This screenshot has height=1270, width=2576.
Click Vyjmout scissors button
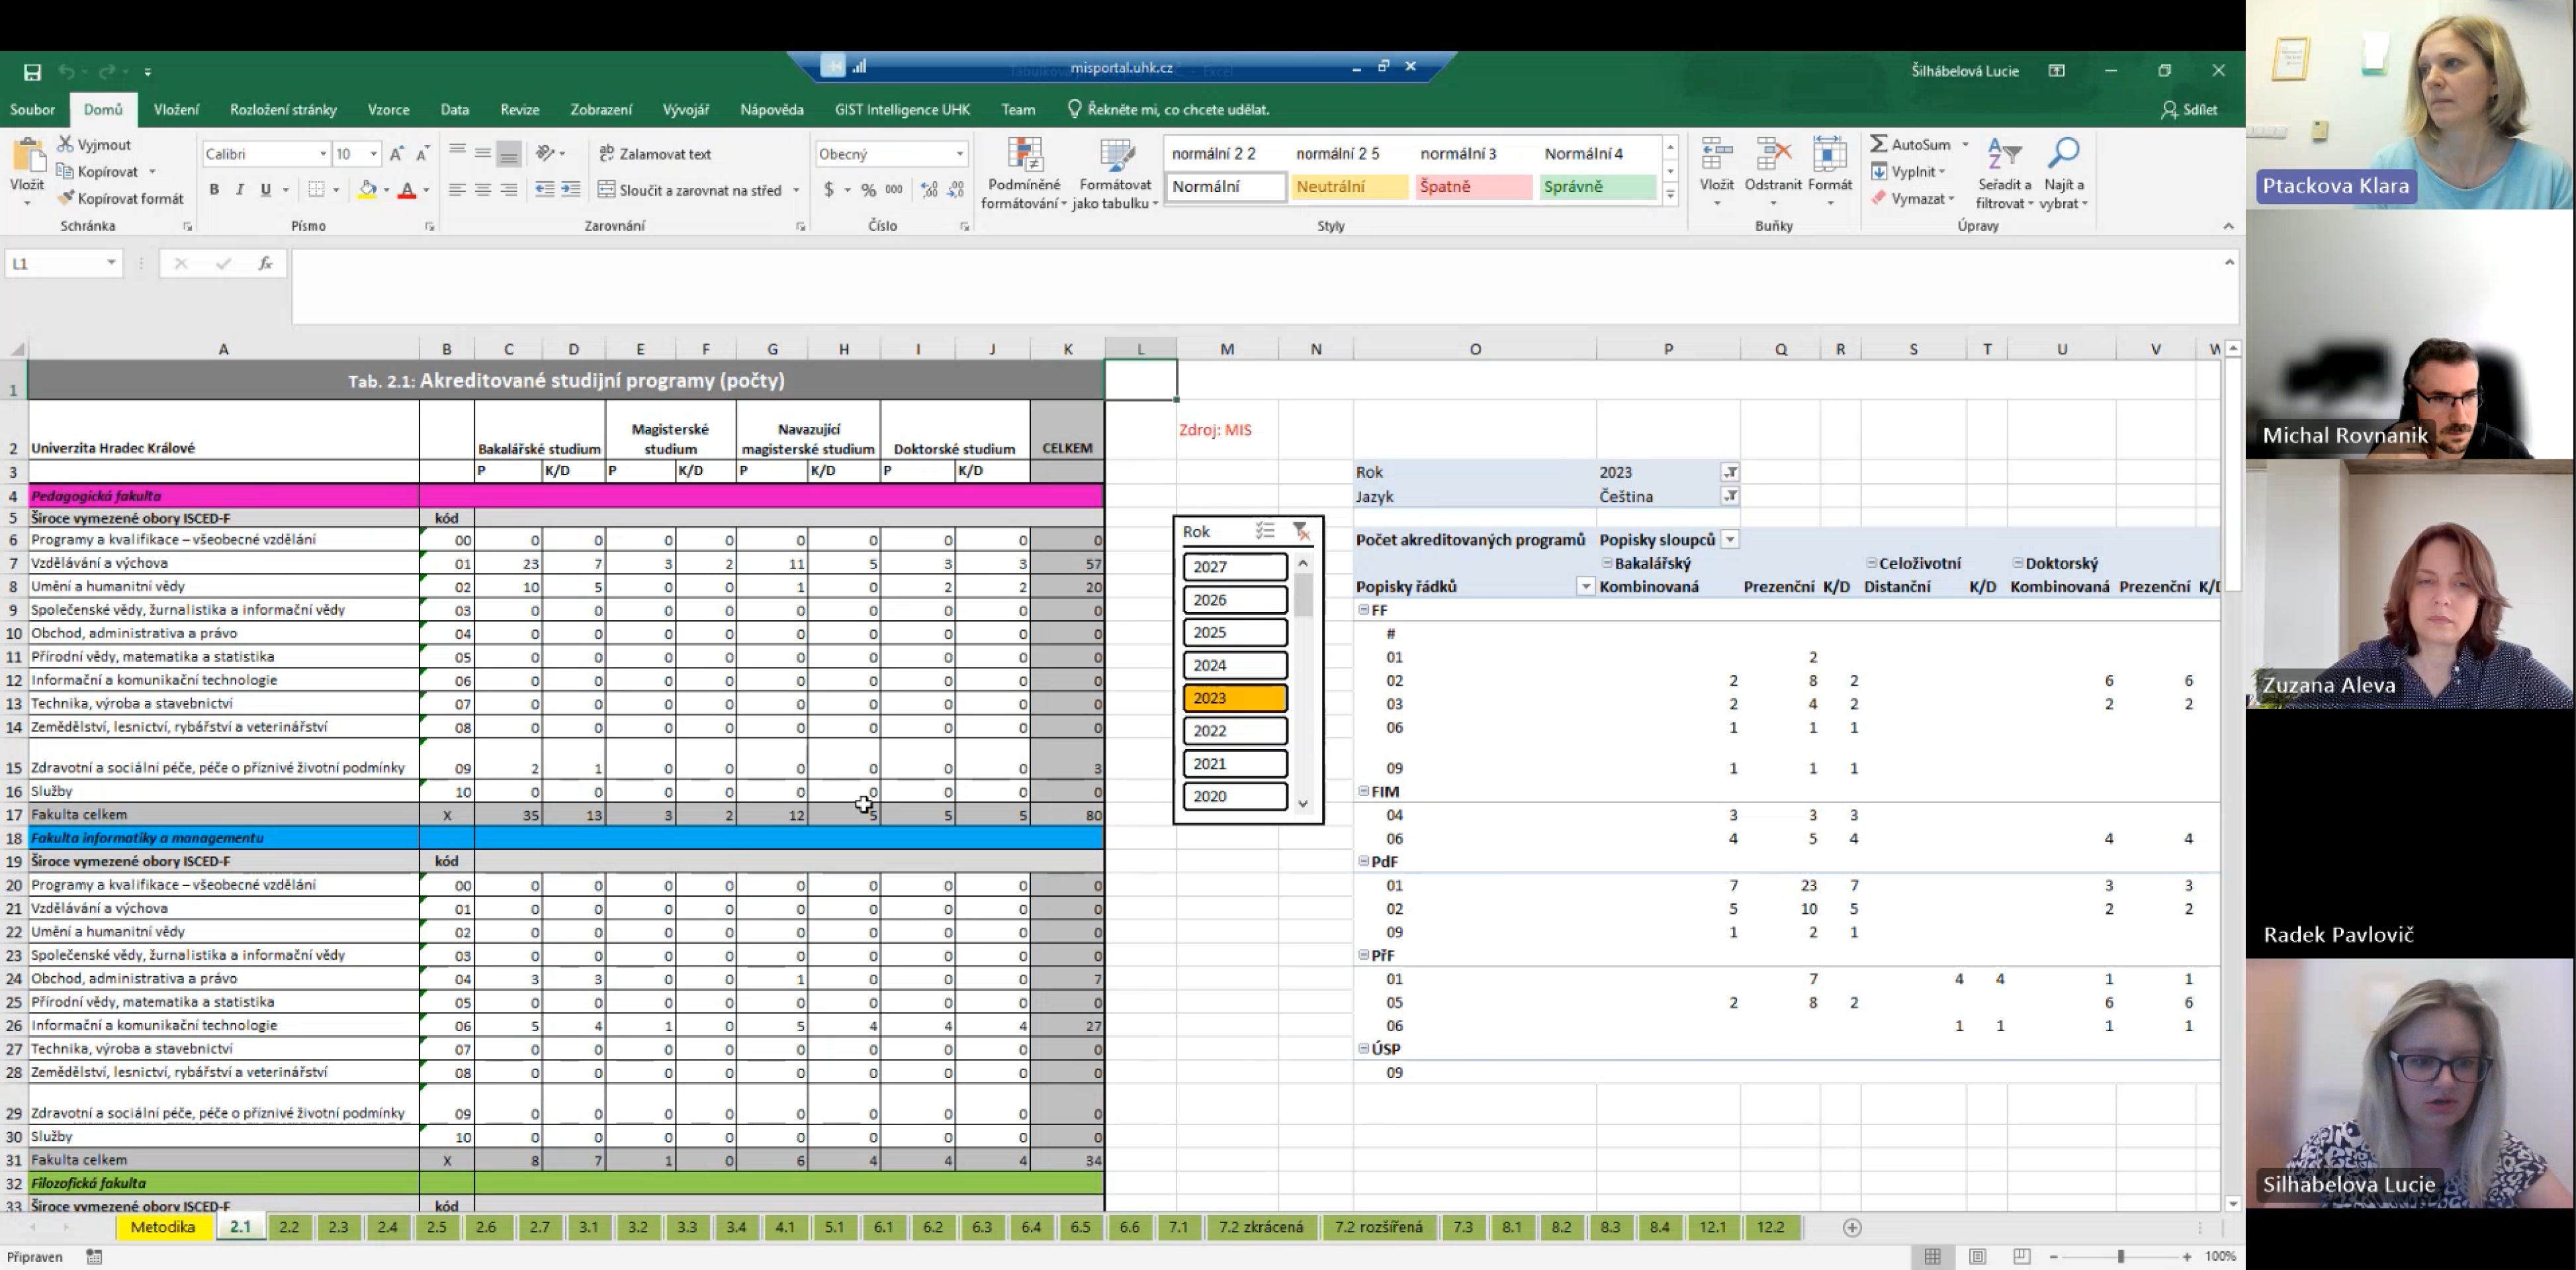[x=95, y=144]
